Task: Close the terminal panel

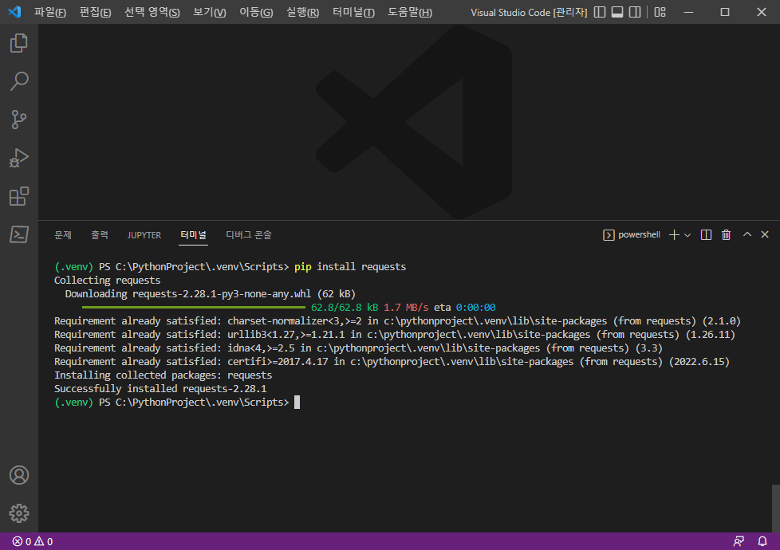Action: [765, 234]
